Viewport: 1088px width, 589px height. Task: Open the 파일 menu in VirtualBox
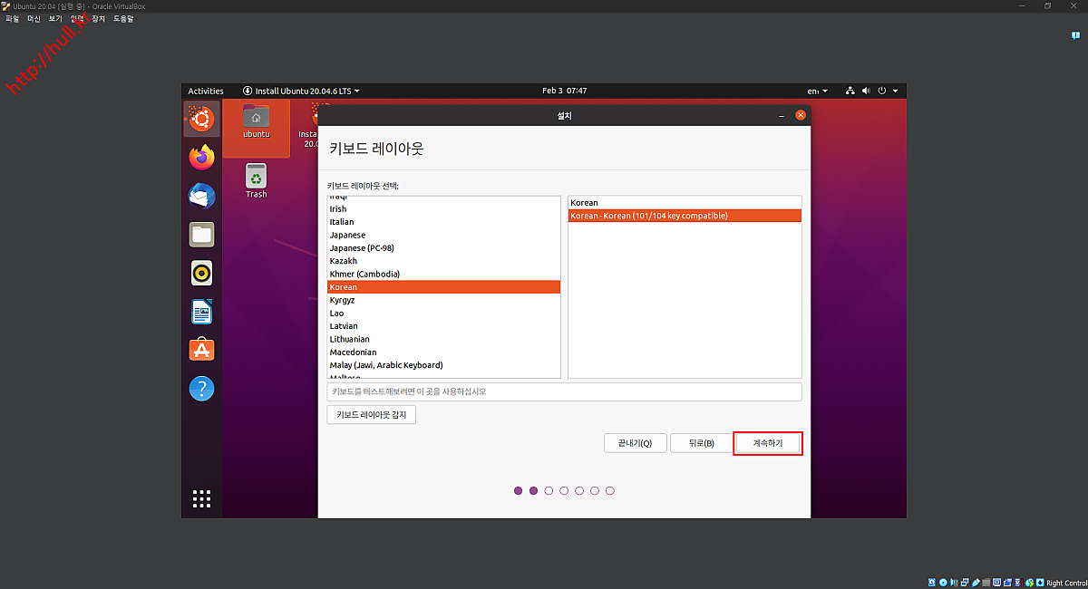tap(12, 18)
